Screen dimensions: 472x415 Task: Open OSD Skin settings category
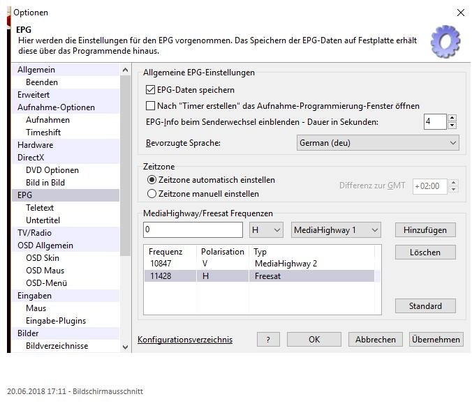coord(42,258)
